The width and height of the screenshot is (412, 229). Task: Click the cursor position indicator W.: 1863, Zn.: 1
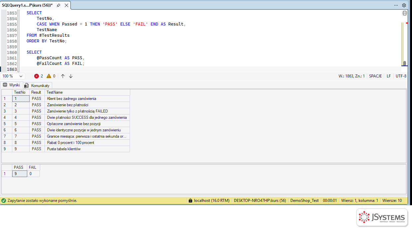pyautogui.click(x=352, y=76)
